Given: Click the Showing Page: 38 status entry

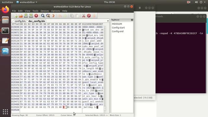Looking at the screenshot, I should click(x=19, y=115).
